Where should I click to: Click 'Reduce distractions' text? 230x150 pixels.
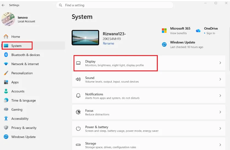[x=97, y=114]
